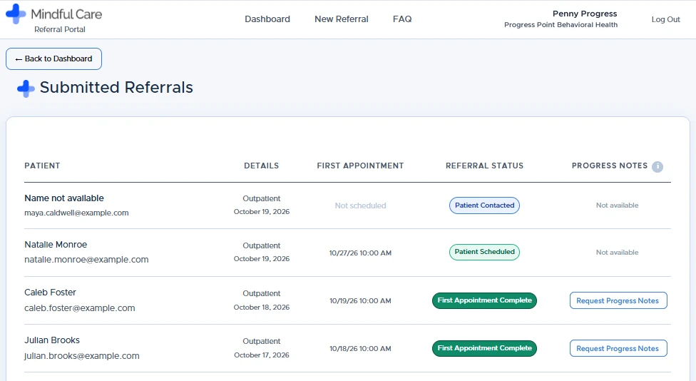Click the REFERRAL STATUS column header
The width and height of the screenshot is (696, 381).
click(484, 166)
